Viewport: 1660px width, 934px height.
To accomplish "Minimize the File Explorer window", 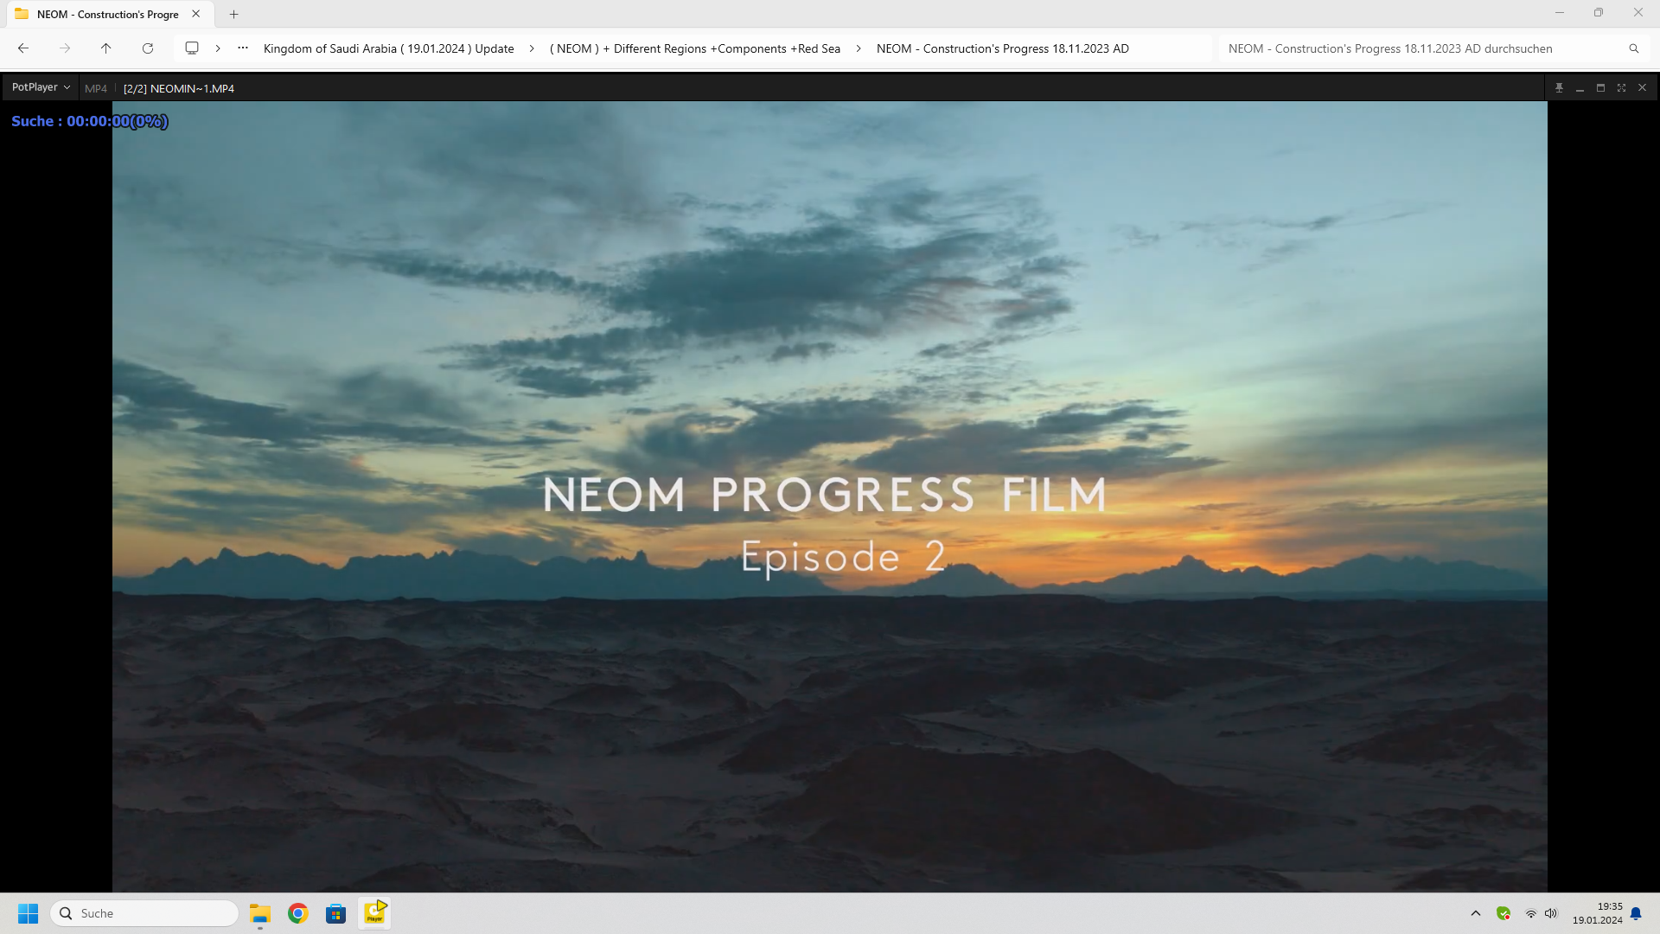I will tap(1560, 13).
